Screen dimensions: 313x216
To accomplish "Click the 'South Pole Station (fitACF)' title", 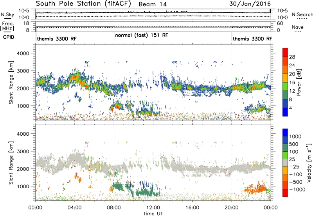I will pos(83,4).
